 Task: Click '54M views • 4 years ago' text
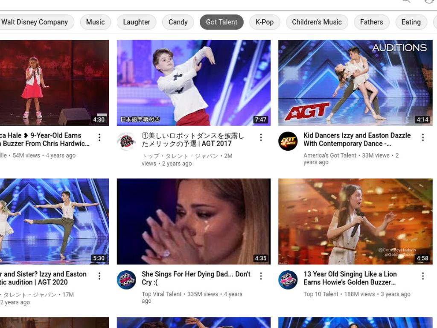pos(44,155)
